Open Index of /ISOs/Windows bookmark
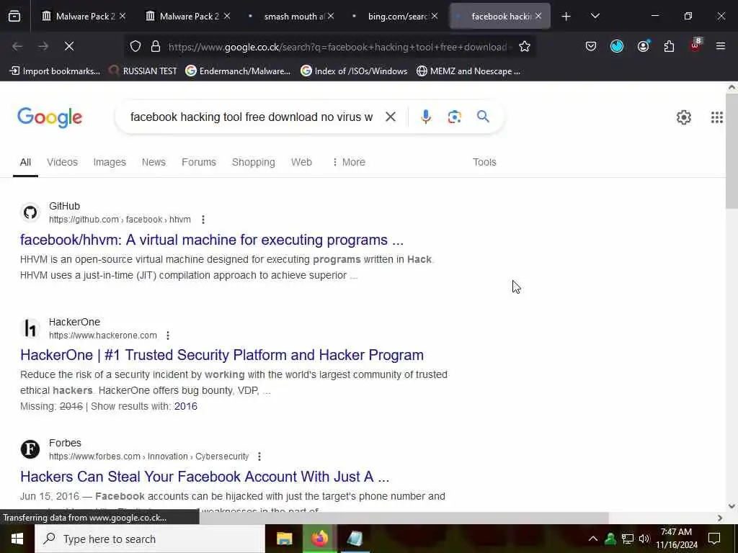738x553 pixels. [354, 71]
